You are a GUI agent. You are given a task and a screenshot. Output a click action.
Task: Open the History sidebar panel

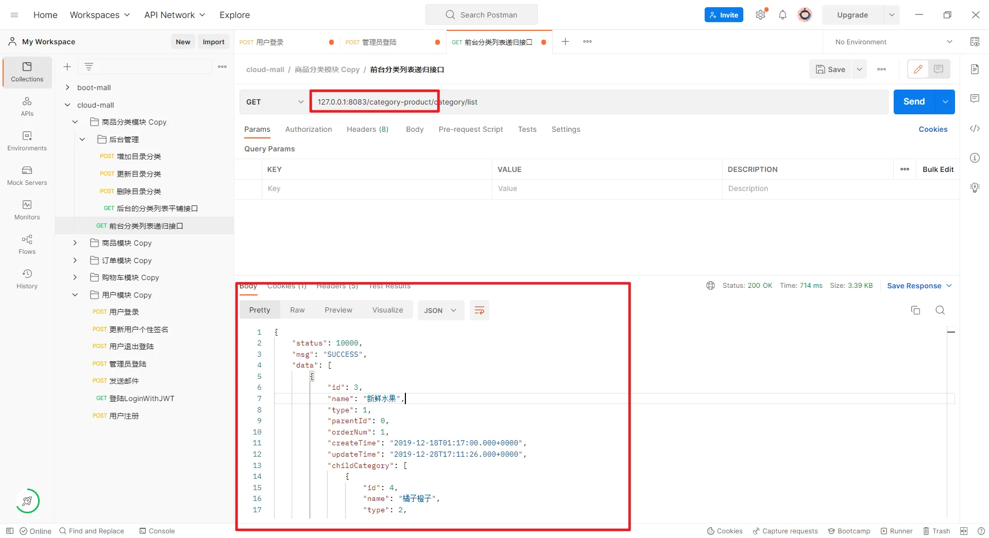pyautogui.click(x=27, y=279)
